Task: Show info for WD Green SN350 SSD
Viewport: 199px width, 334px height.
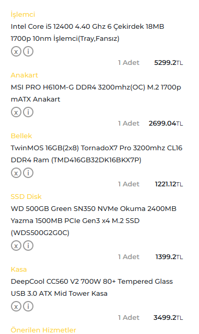Action: [x=28, y=246]
